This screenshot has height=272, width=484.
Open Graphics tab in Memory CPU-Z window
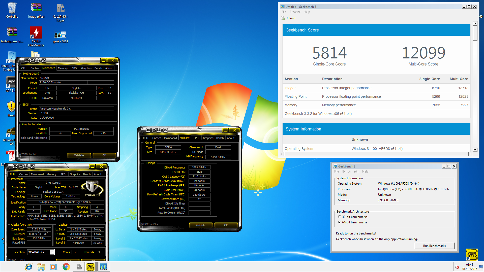tap(208, 138)
